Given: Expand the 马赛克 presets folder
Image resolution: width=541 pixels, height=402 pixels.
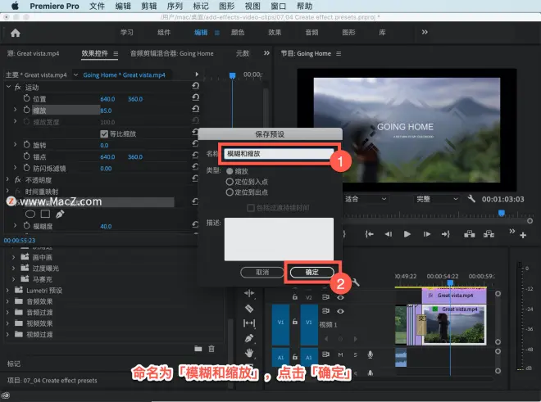Looking at the screenshot, I should point(13,279).
